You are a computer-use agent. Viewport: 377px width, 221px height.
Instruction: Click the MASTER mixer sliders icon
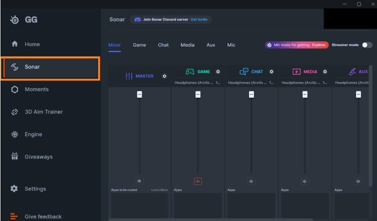click(129, 76)
